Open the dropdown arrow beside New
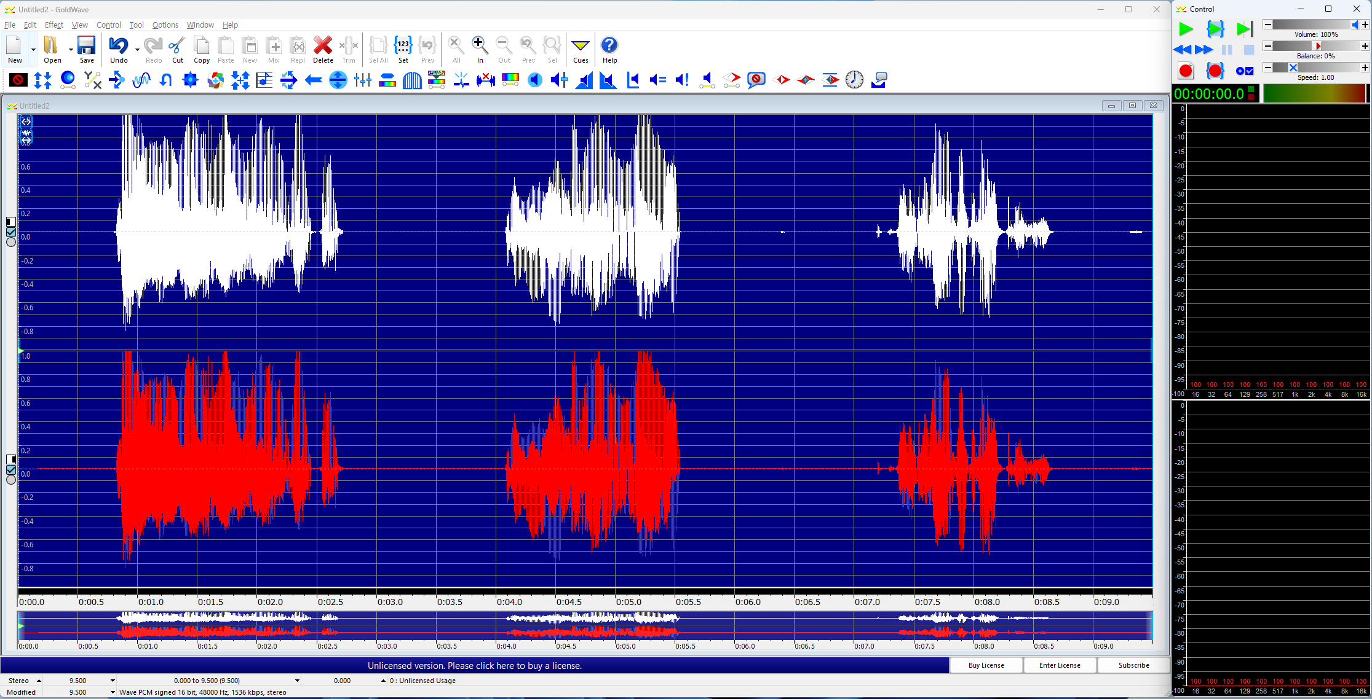The height and width of the screenshot is (699, 1372). (x=33, y=49)
